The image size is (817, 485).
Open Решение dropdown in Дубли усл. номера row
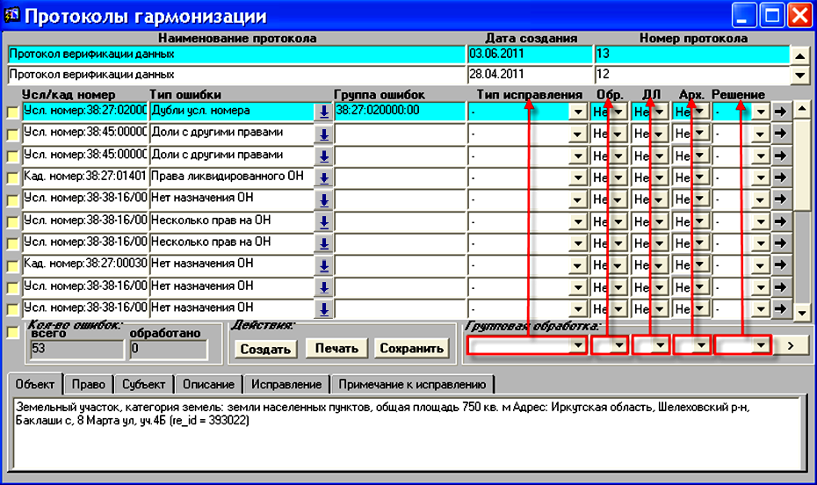pyautogui.click(x=761, y=112)
